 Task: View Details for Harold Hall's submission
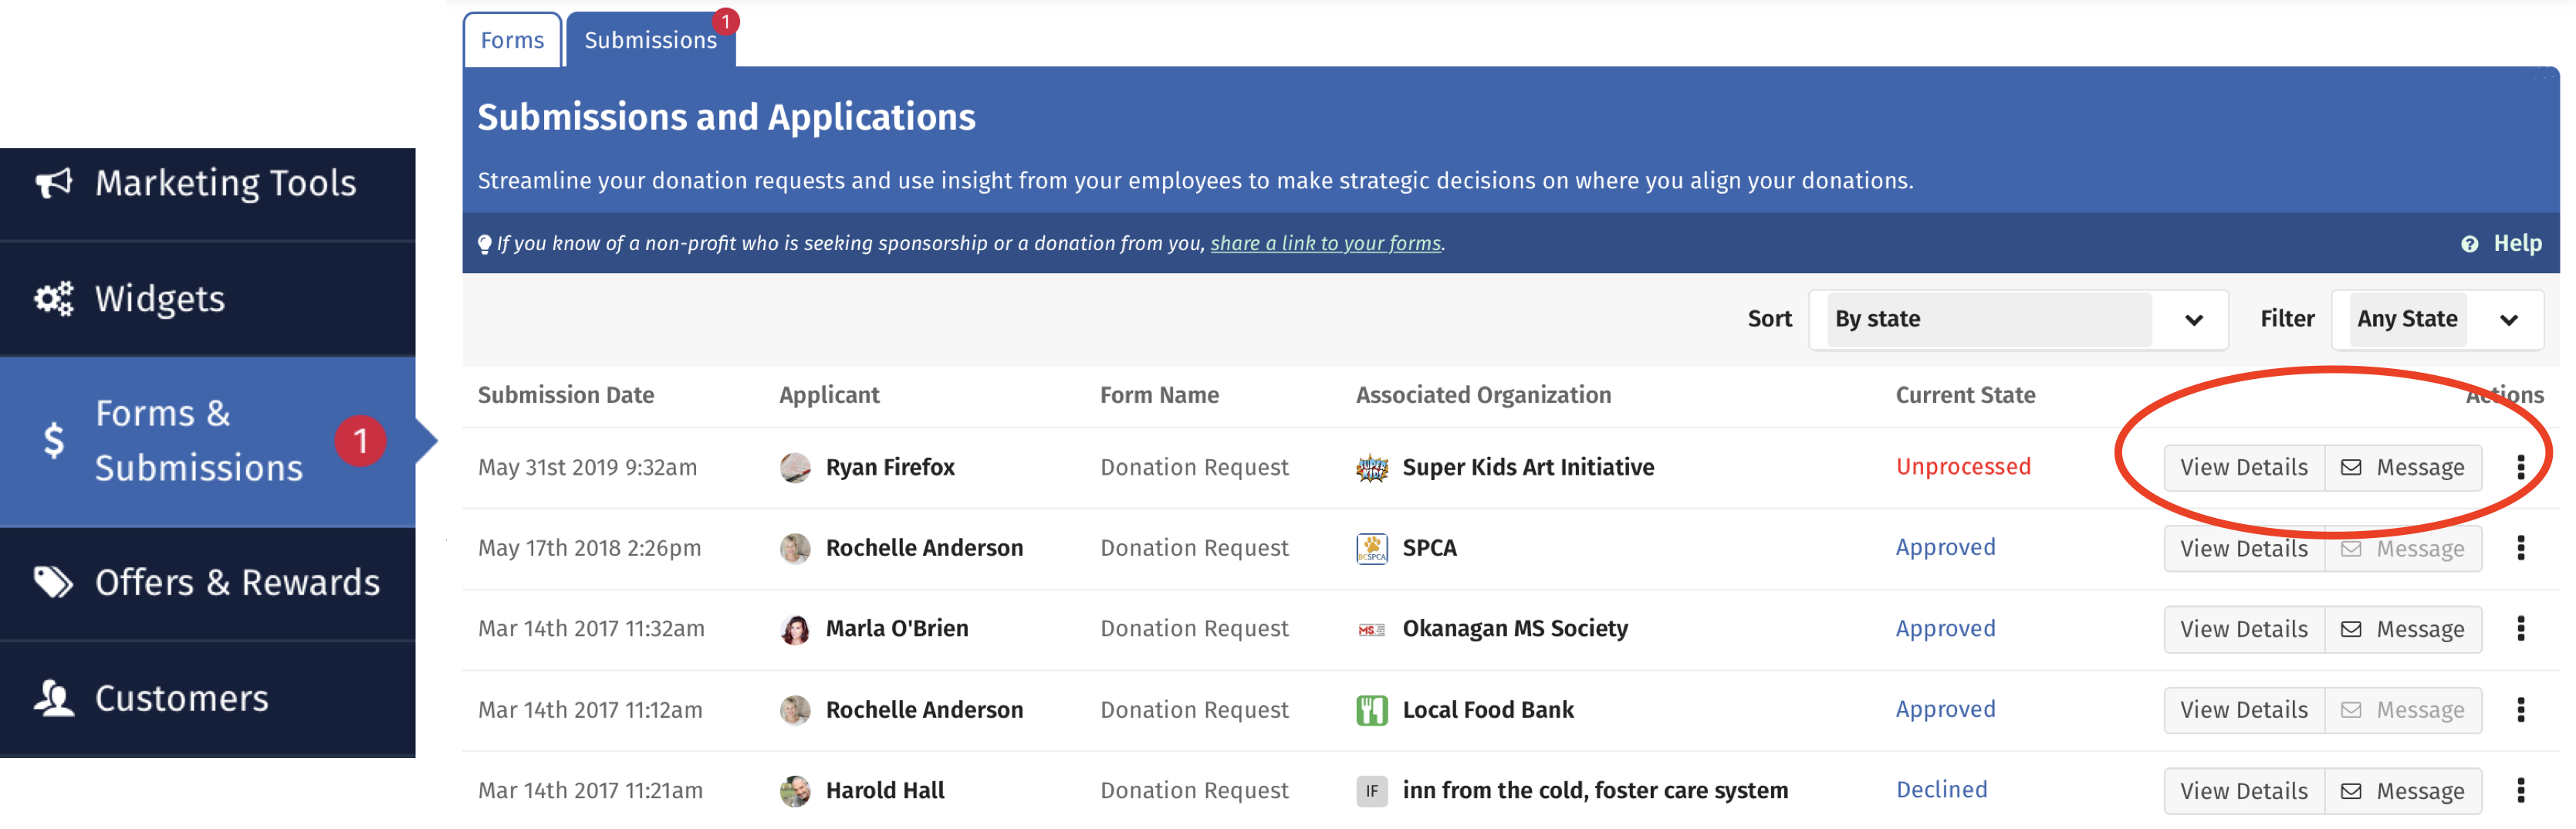pos(2244,791)
